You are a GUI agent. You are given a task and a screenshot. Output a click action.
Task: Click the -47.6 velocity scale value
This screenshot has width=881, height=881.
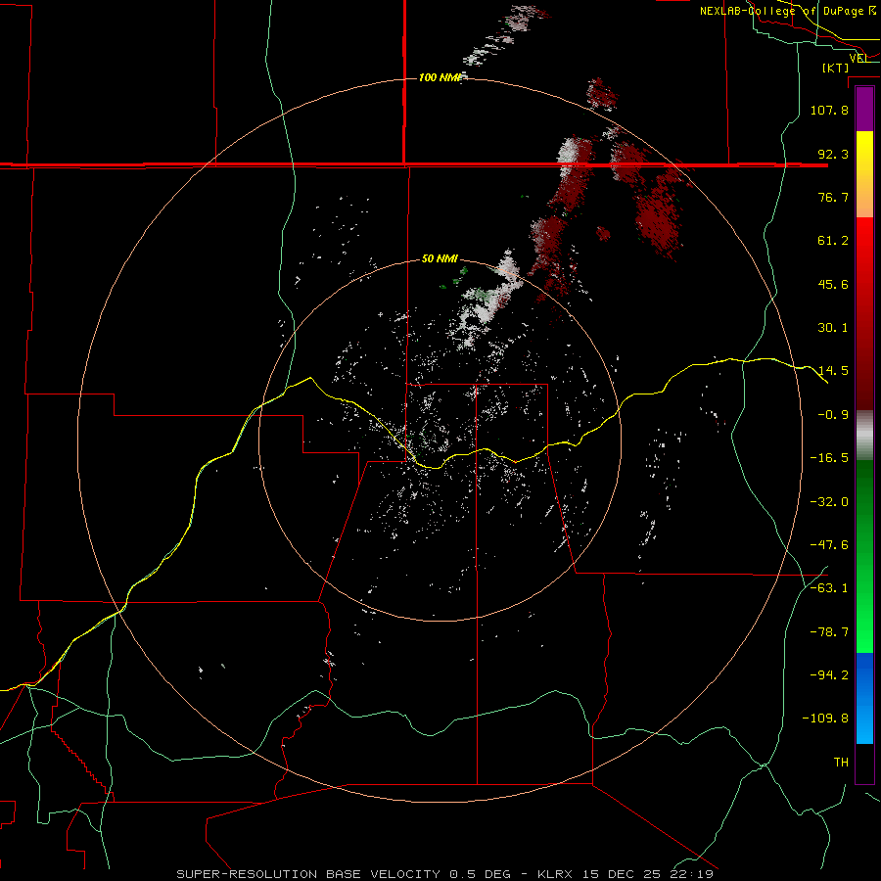coord(829,545)
